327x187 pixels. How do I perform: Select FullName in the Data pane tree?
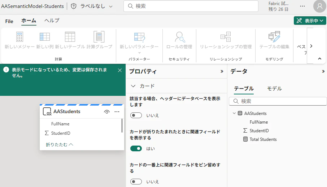(x=259, y=122)
